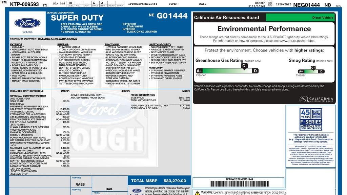Click the POWER TAILGATE LOCK item
The width and height of the screenshot is (347, 195).
(x=25, y=65)
